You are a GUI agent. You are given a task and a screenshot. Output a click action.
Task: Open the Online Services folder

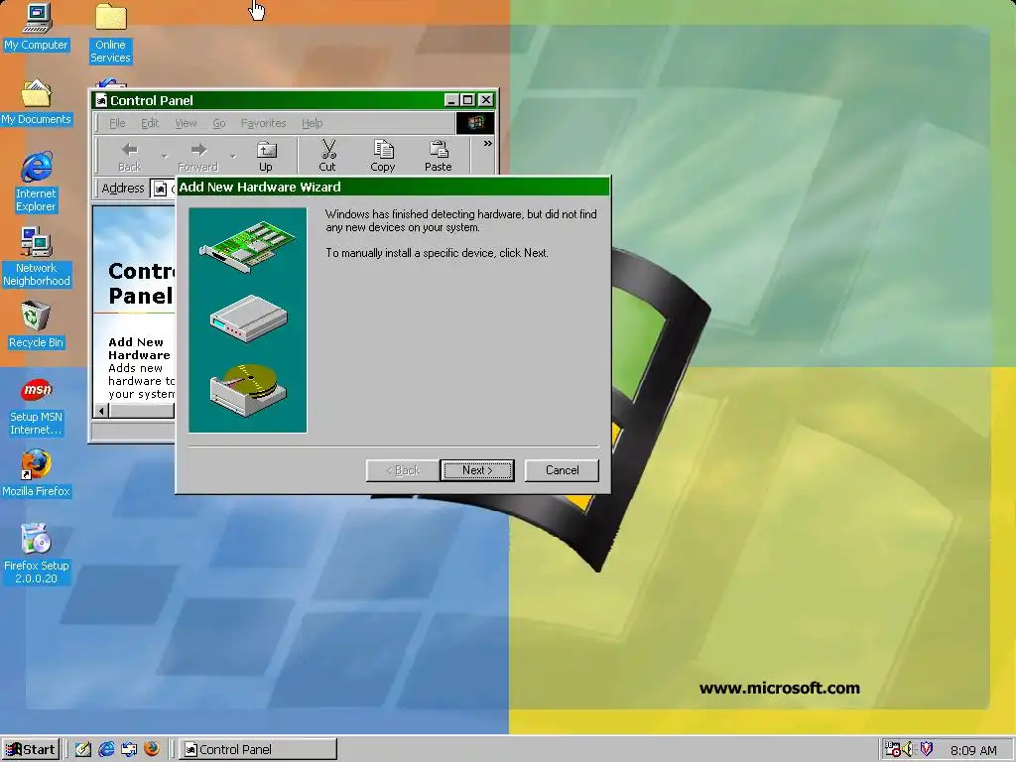click(110, 33)
